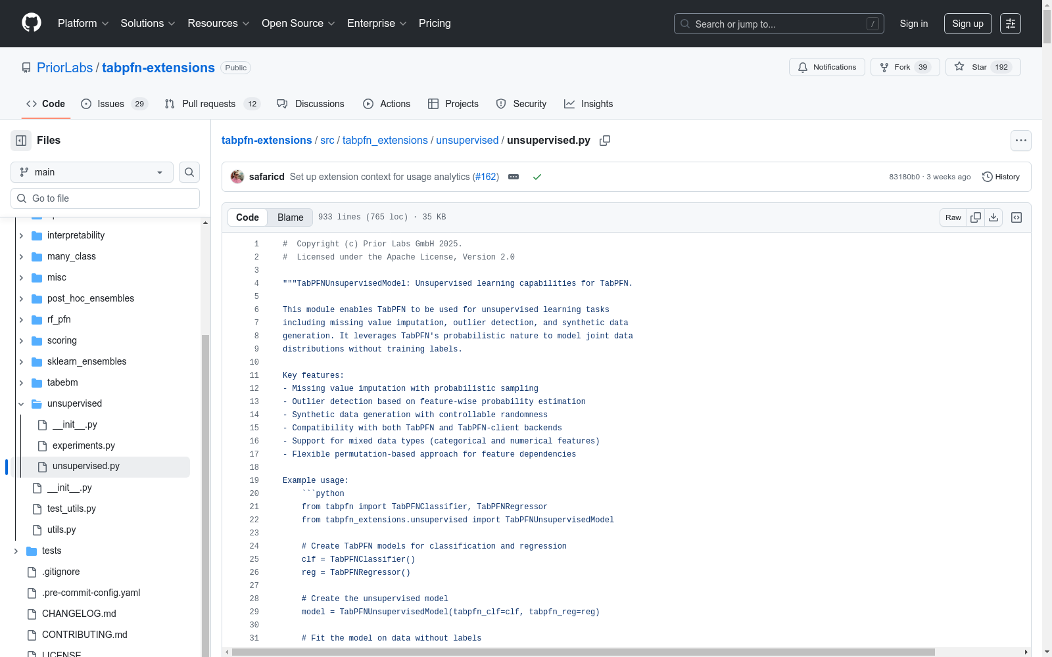Open repository Notifications settings
1052x657 pixels.
pos(827,67)
